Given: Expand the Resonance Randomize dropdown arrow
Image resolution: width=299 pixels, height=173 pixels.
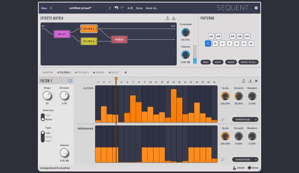Looking at the screenshot, I should pyautogui.click(x=256, y=160).
